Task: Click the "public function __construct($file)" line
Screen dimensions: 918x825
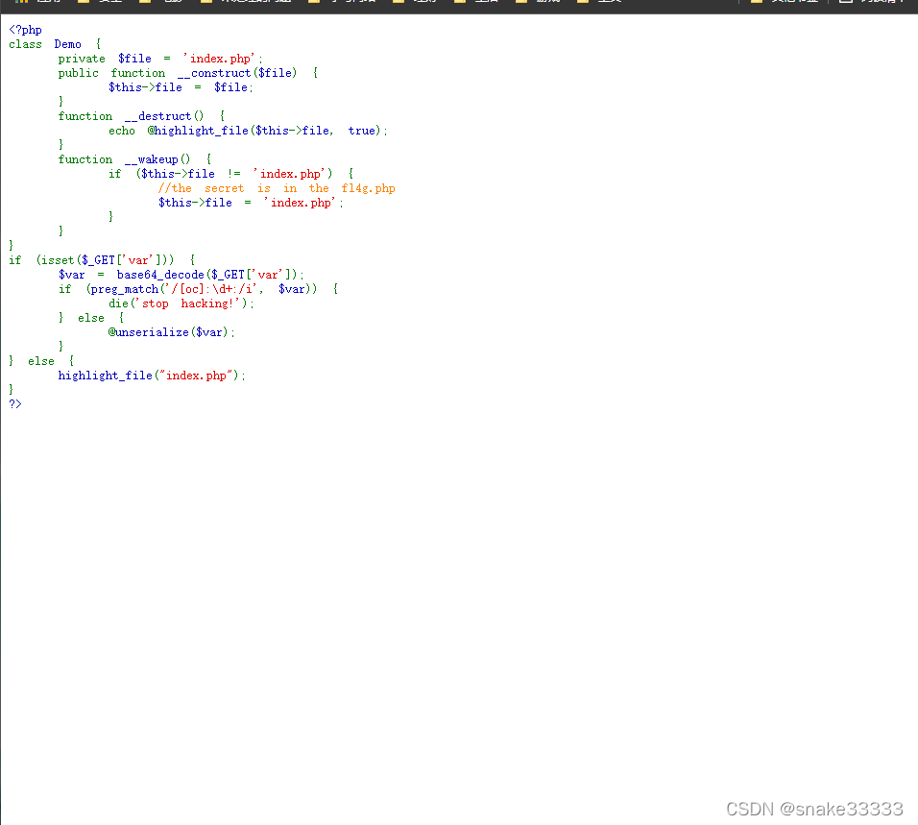Action: point(188,73)
